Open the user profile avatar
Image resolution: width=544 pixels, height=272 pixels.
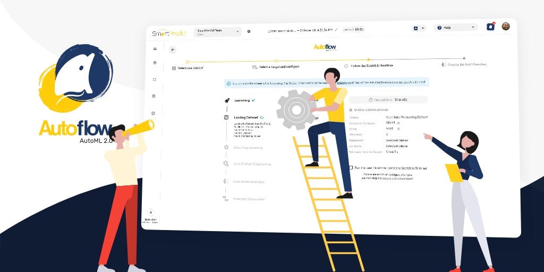coord(506,27)
